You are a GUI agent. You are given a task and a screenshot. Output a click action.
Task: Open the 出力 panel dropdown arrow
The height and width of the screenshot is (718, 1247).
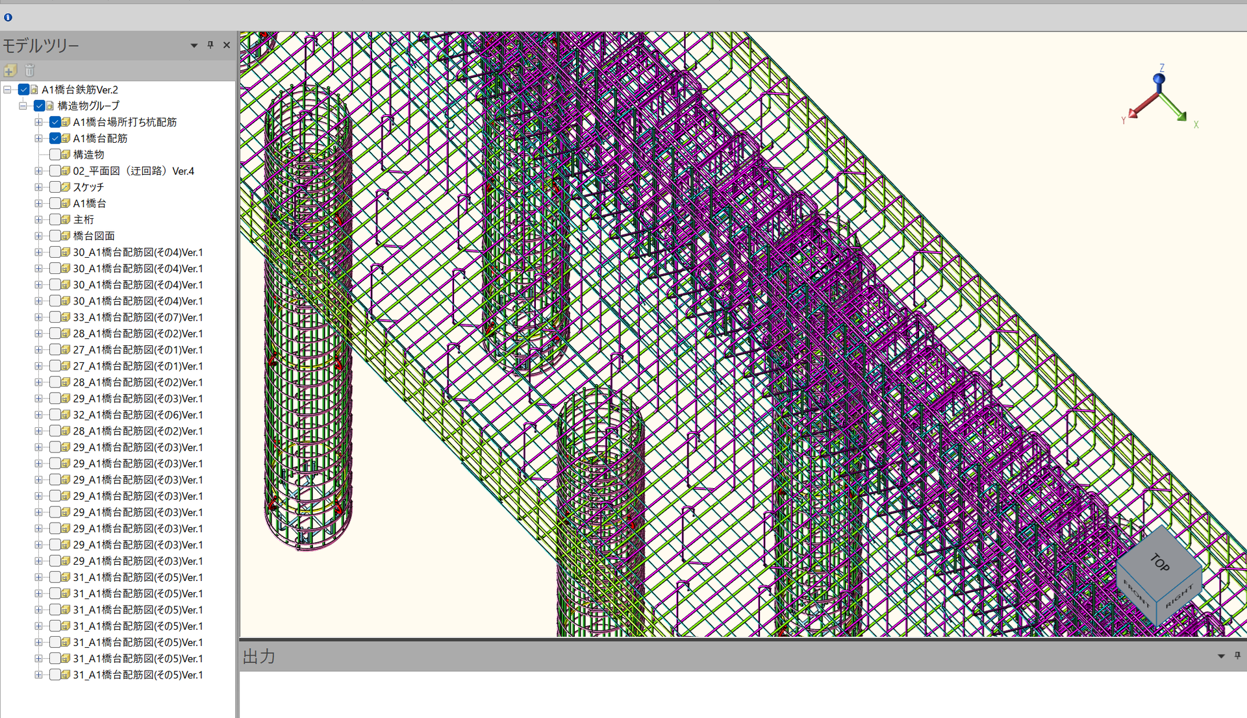pyautogui.click(x=1221, y=656)
